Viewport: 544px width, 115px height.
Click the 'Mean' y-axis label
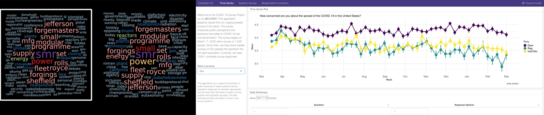(252, 47)
